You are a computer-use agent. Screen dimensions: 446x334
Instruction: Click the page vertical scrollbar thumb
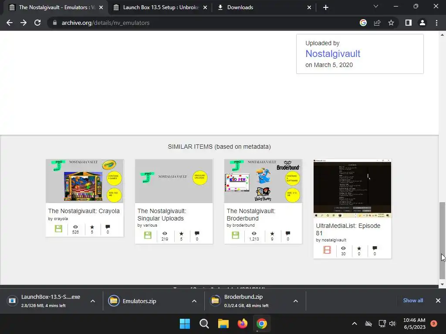(x=442, y=241)
